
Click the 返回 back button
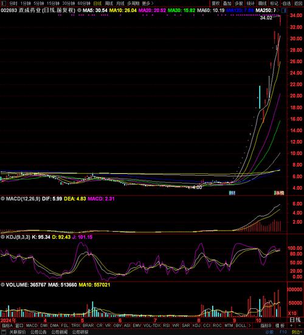point(298,3)
